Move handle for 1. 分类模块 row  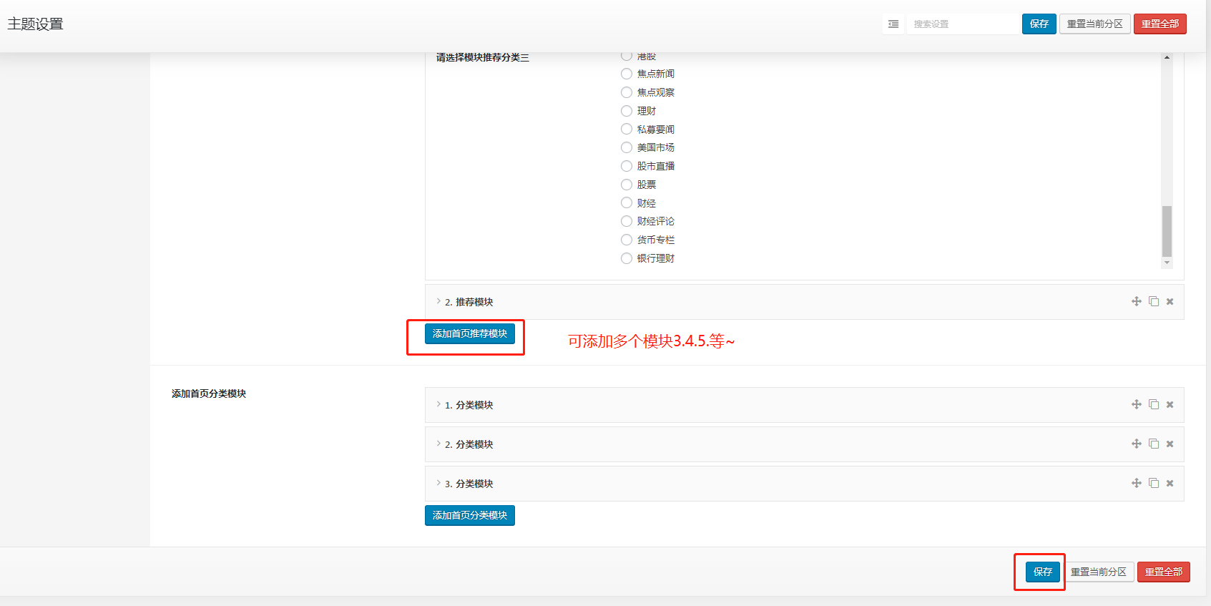(1136, 404)
